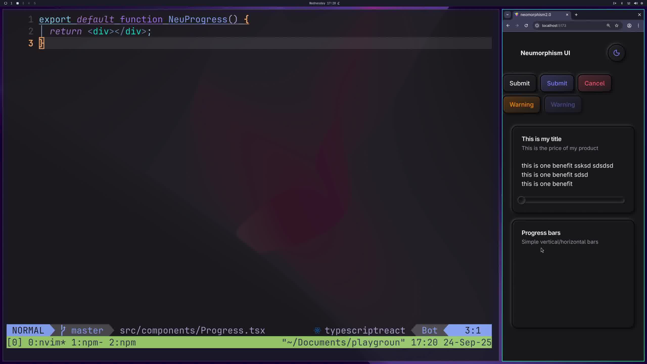Click the volume icon in system tray
The width and height of the screenshot is (647, 364).
636,3
